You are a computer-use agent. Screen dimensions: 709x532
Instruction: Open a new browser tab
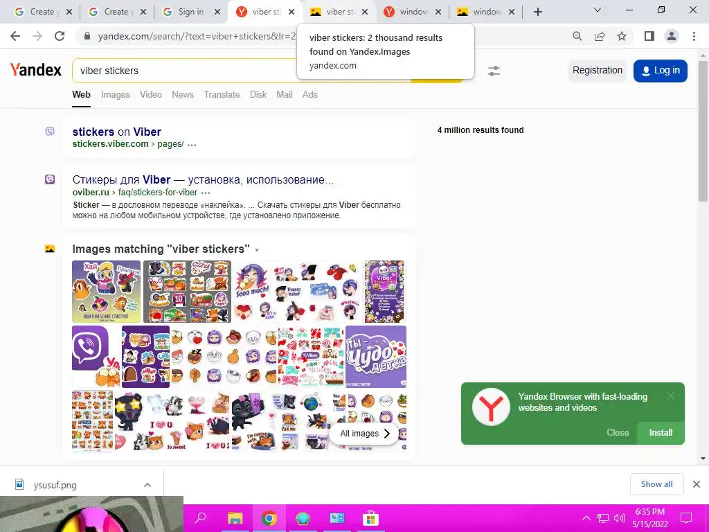click(537, 12)
